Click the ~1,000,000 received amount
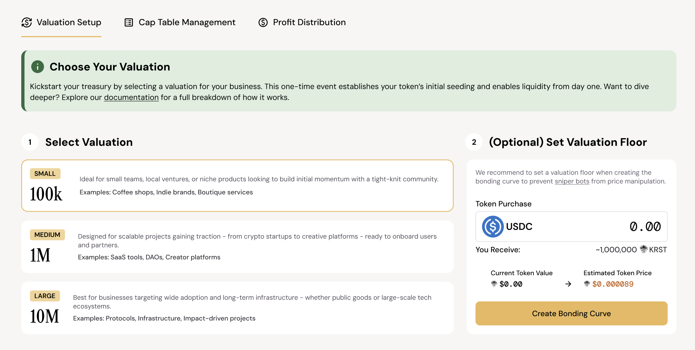 point(616,249)
